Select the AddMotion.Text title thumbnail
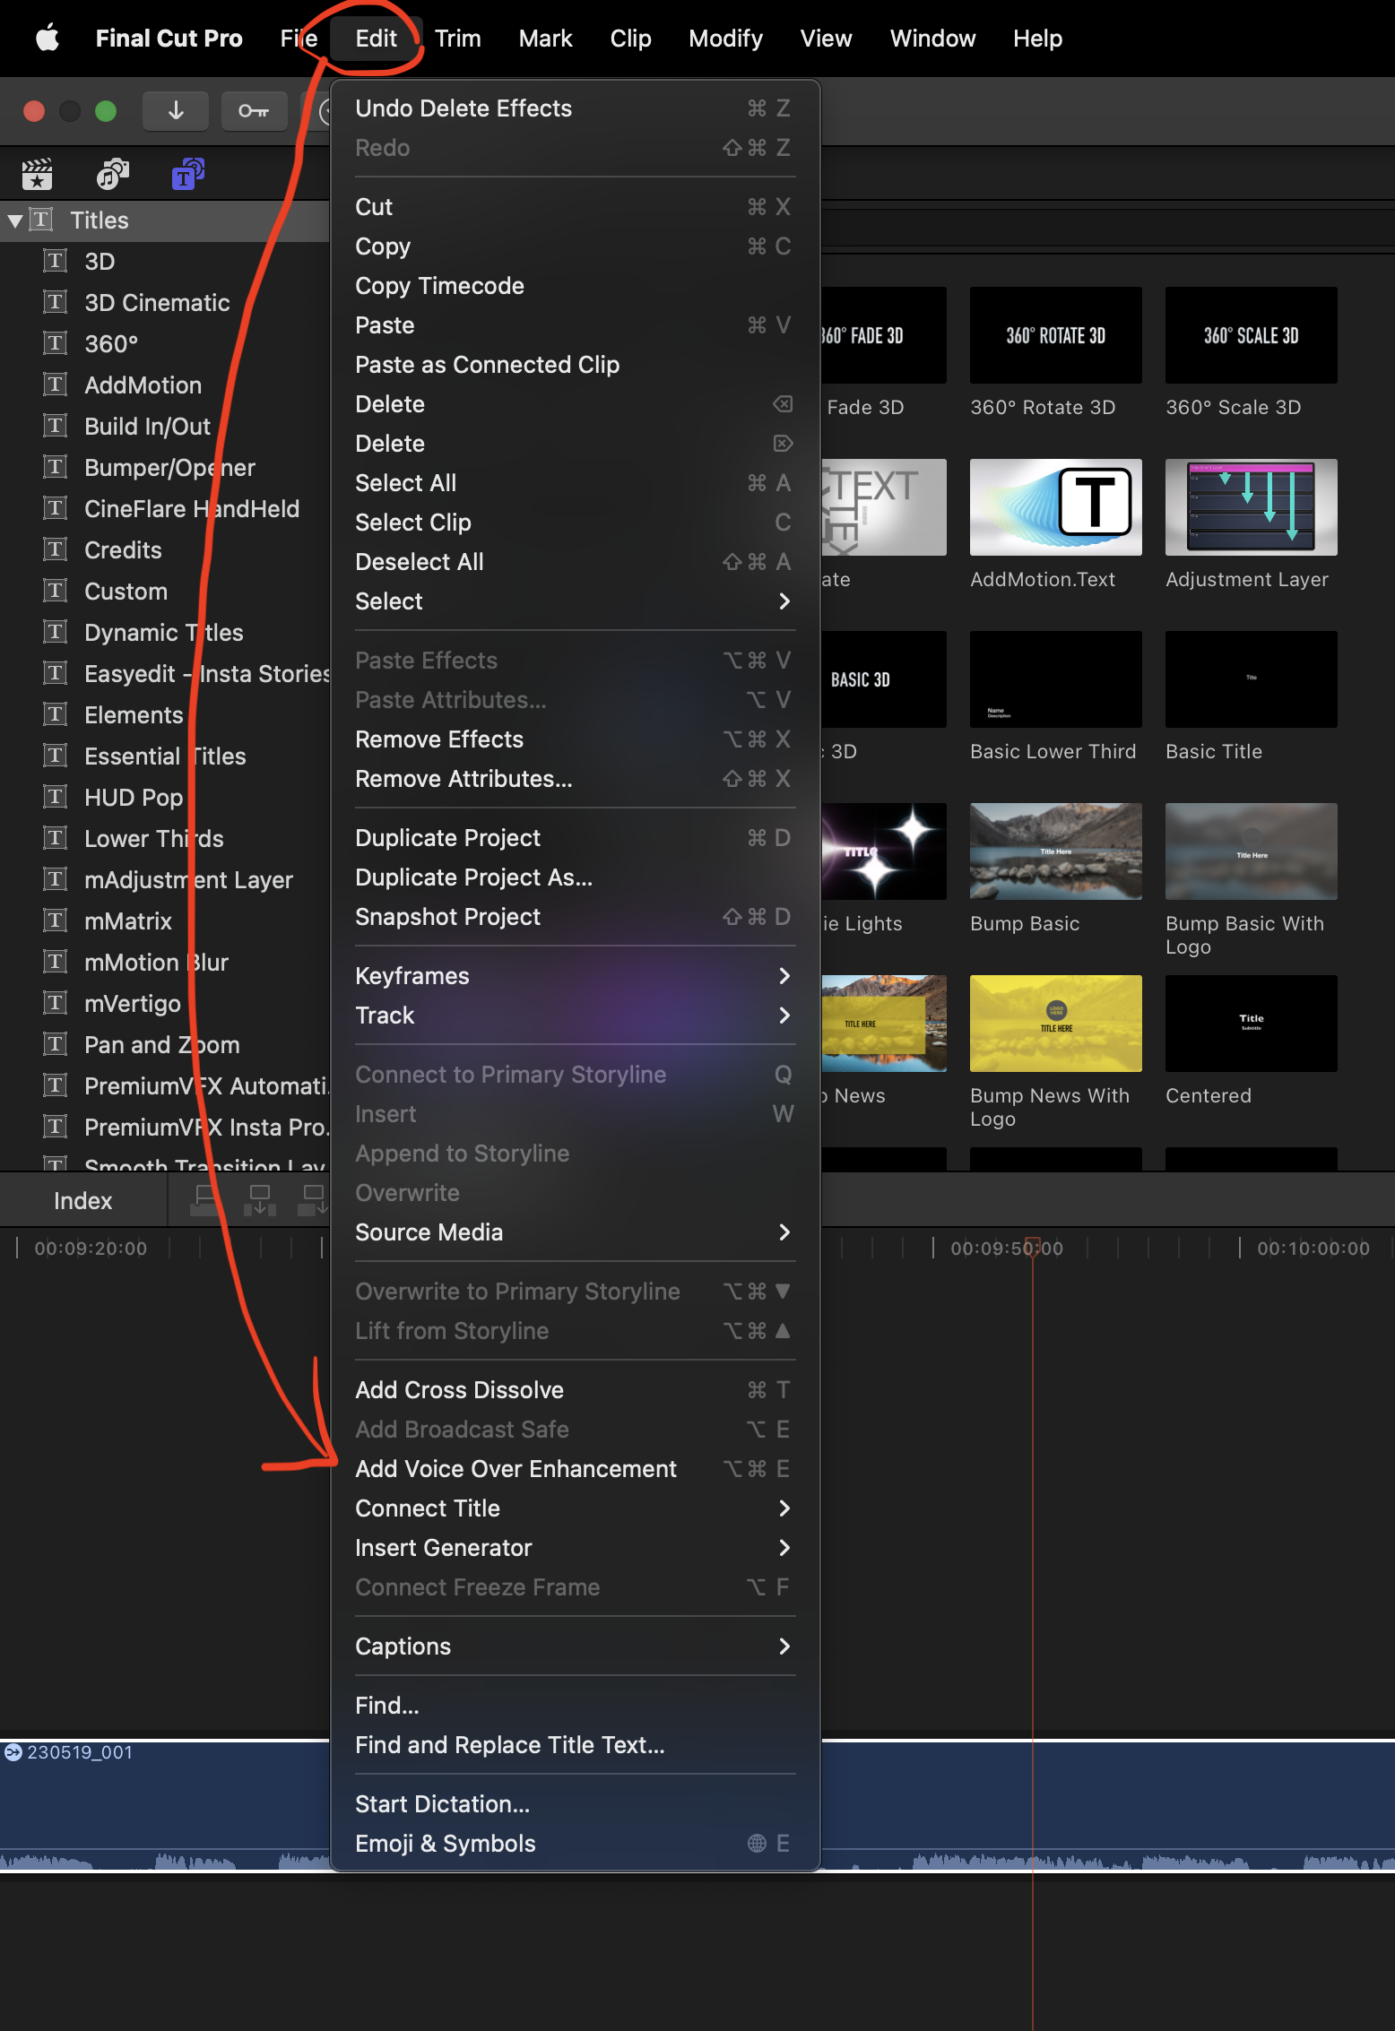 pos(1056,507)
